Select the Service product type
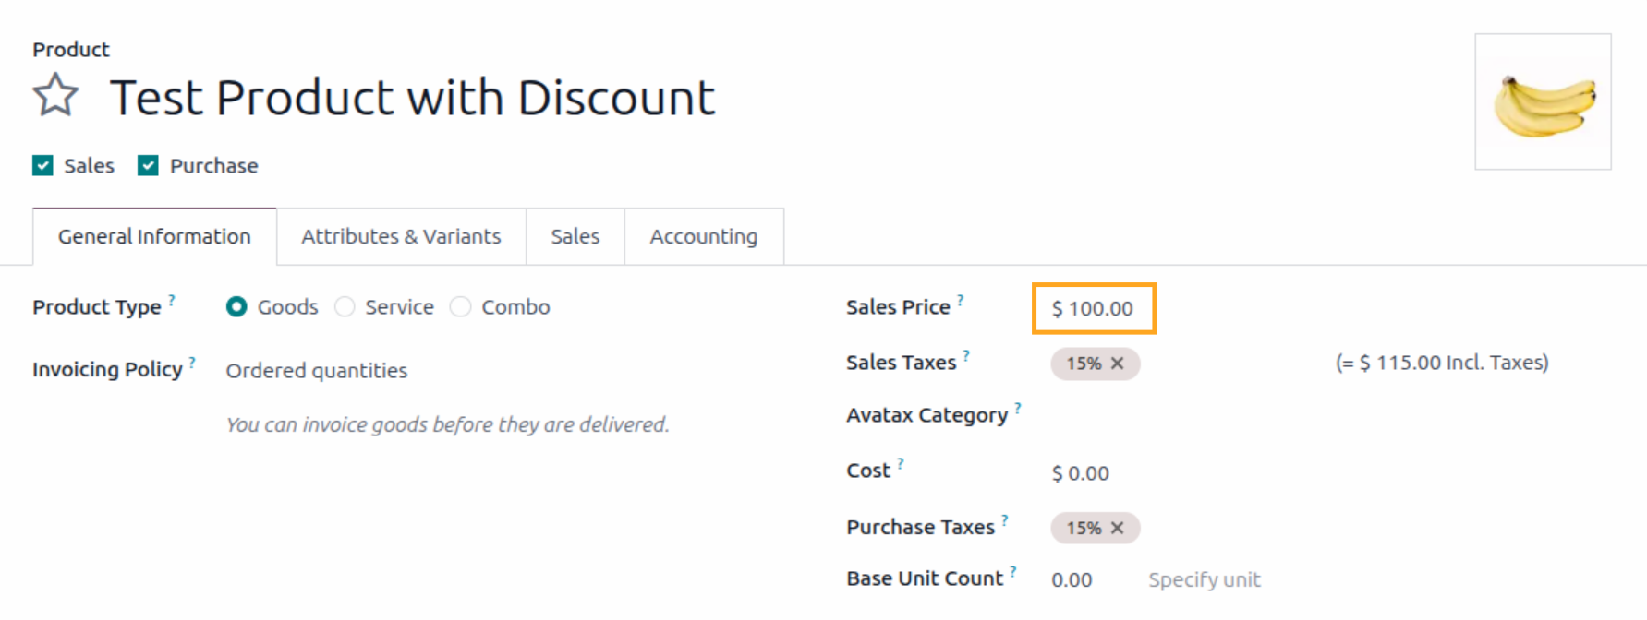Screen dimensions: 1647x620 pos(345,306)
